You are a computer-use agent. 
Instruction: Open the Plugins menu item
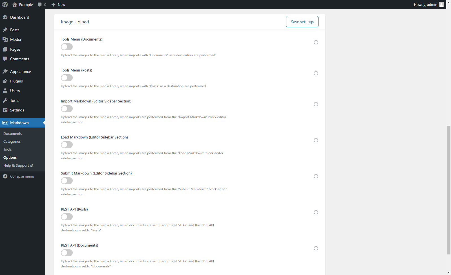point(16,81)
